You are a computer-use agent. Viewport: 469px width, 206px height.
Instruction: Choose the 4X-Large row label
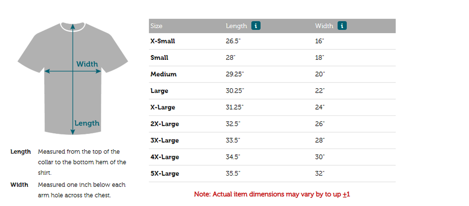point(165,157)
